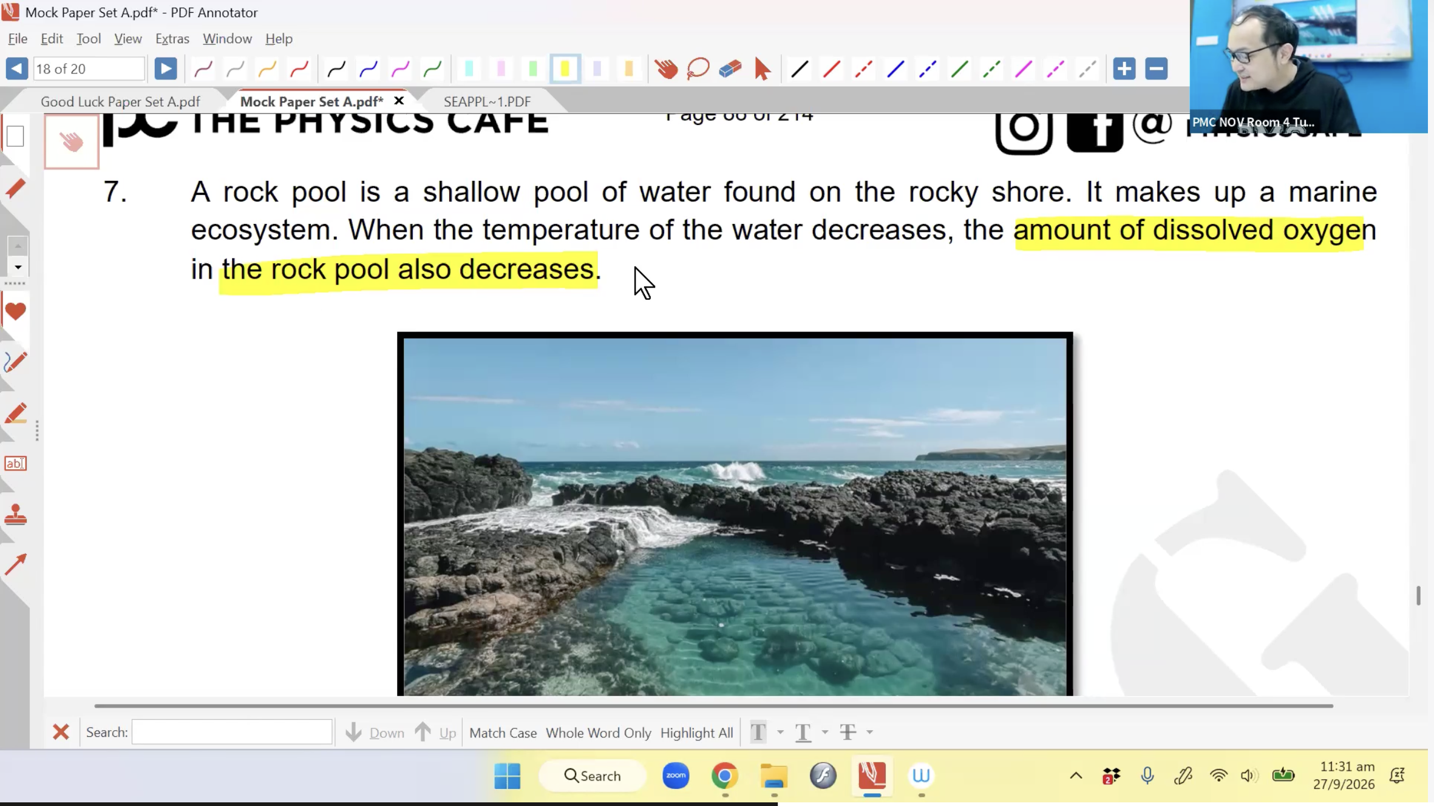Add a new tool preset with plus
Viewport: 1434px width, 806px height.
pos(1124,69)
